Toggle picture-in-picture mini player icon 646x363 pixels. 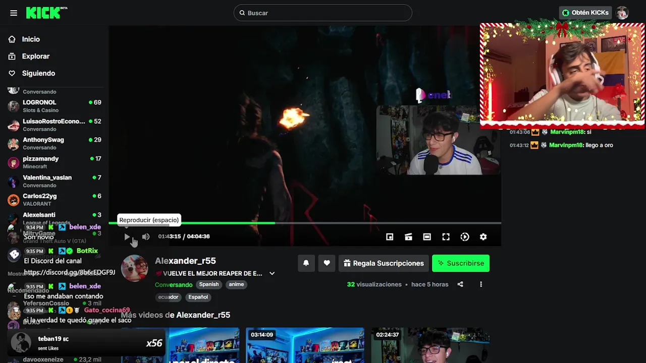click(390, 237)
